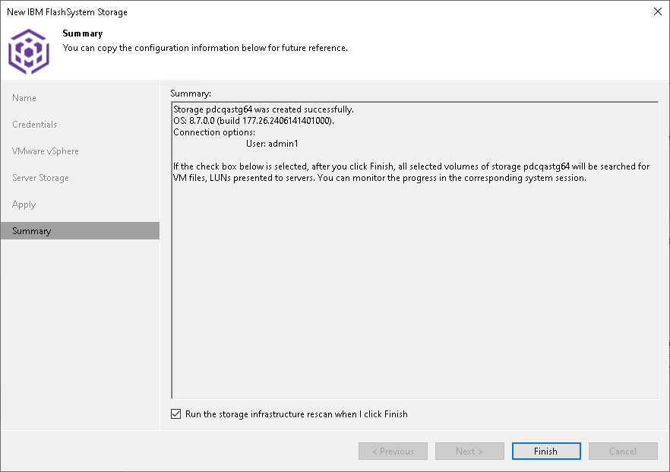Click the disabled Cancel button
The width and height of the screenshot is (670, 472).
(623, 451)
